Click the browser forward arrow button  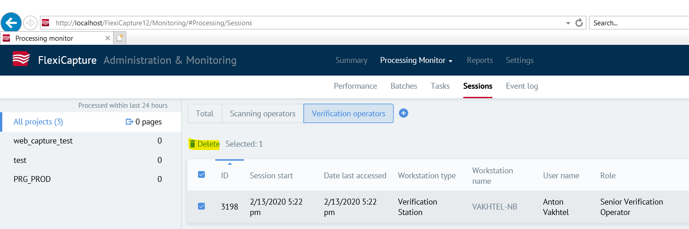[x=30, y=23]
